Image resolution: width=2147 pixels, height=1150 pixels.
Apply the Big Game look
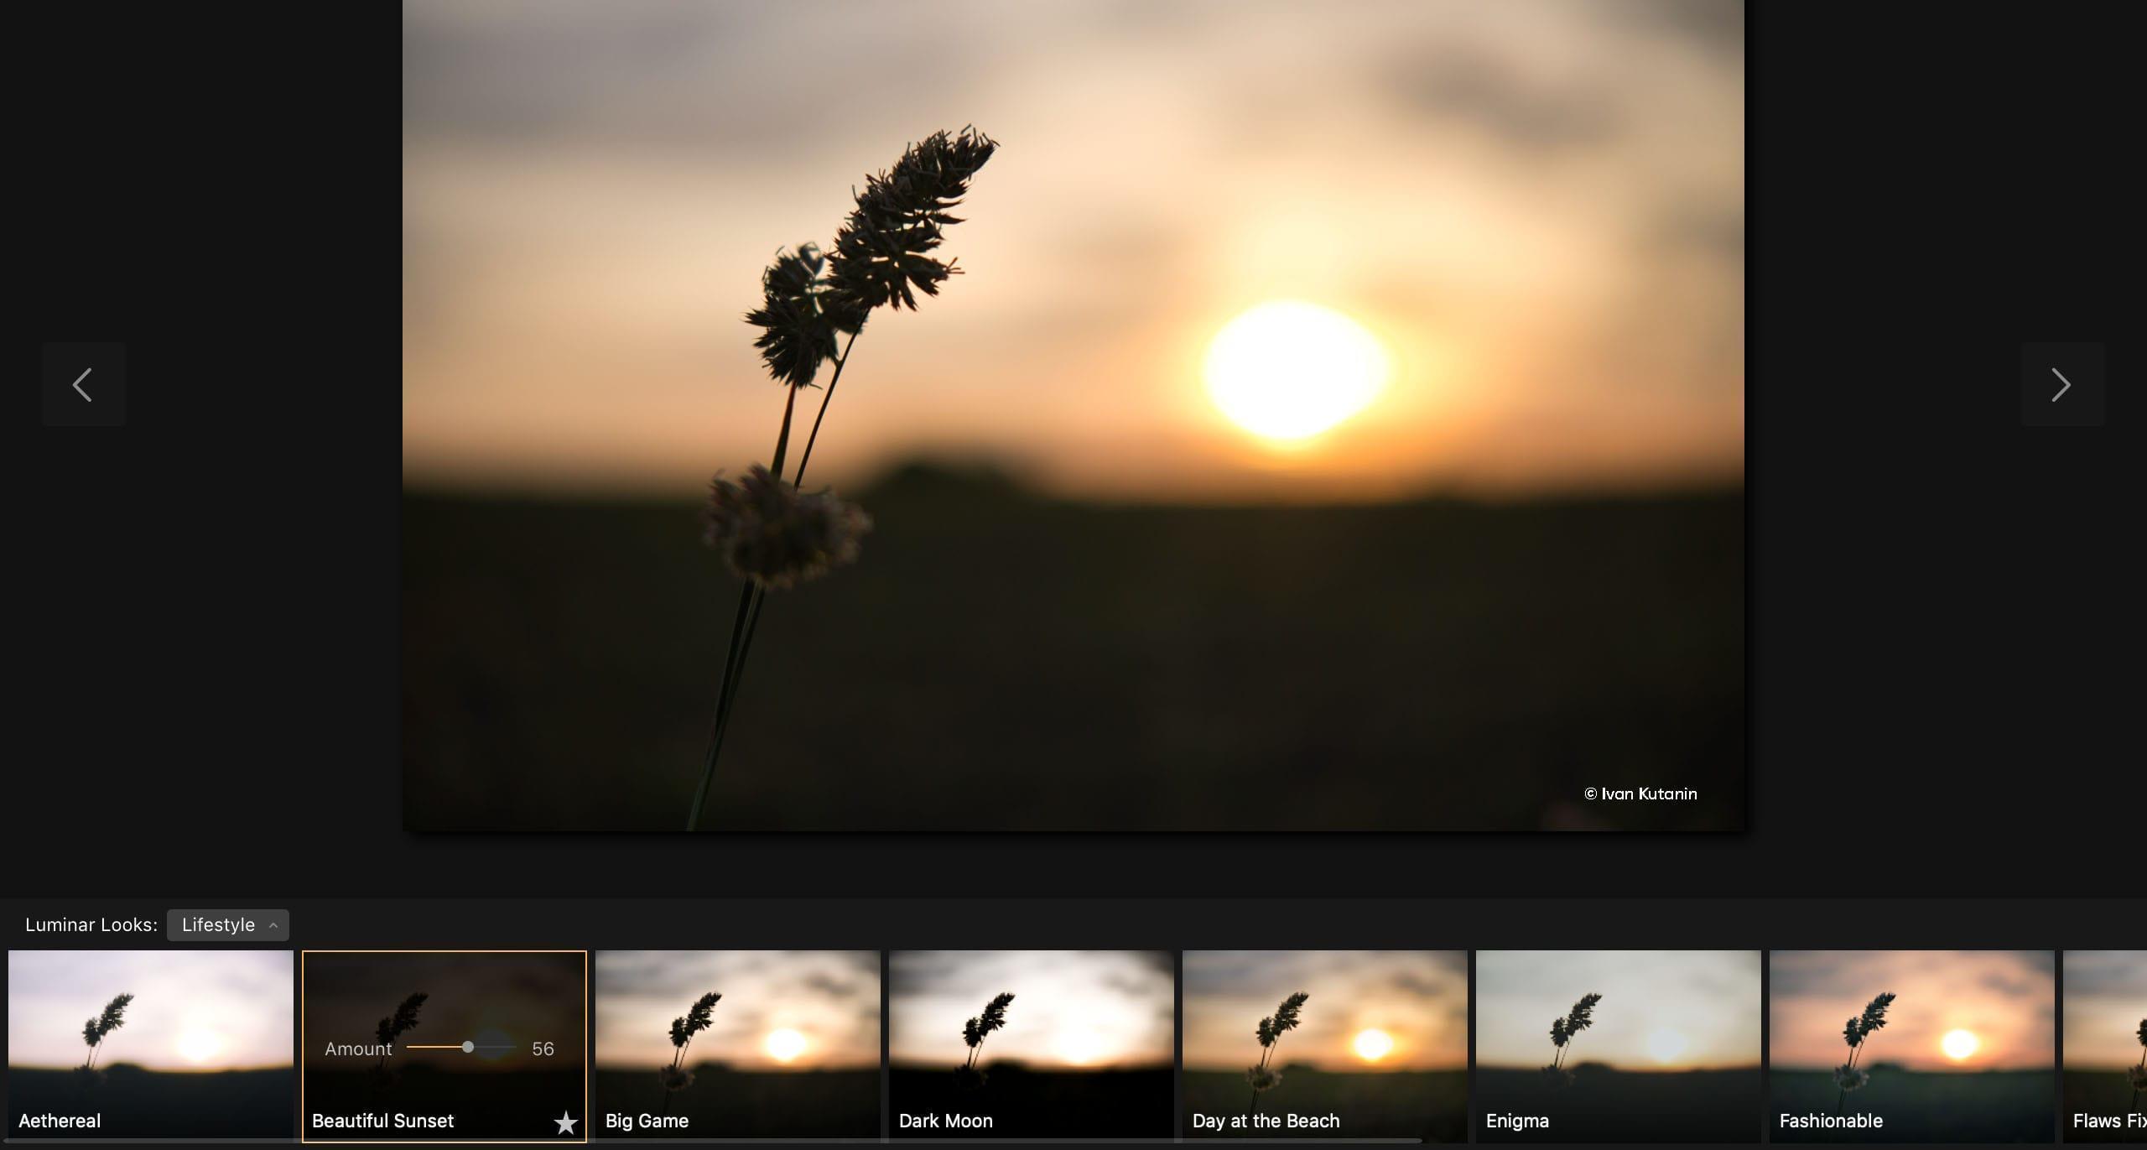pos(738,1032)
